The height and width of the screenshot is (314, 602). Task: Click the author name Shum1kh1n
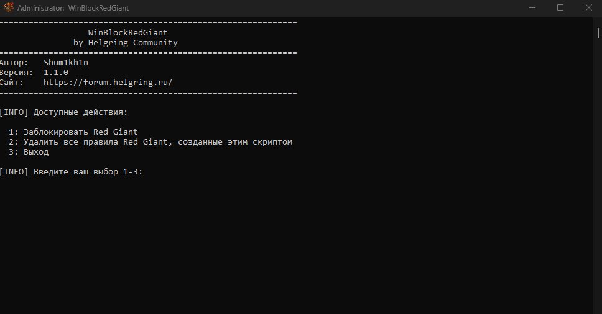pos(66,63)
